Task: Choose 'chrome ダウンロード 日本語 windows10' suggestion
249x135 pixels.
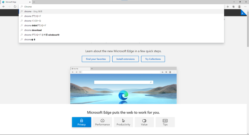Action: [x=121, y=35]
